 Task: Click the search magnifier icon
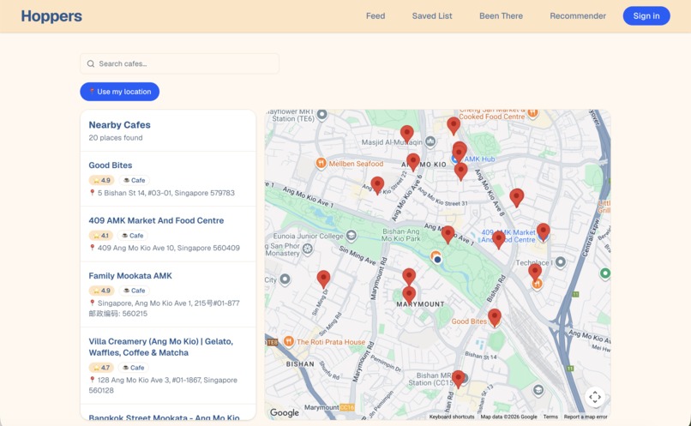point(91,63)
